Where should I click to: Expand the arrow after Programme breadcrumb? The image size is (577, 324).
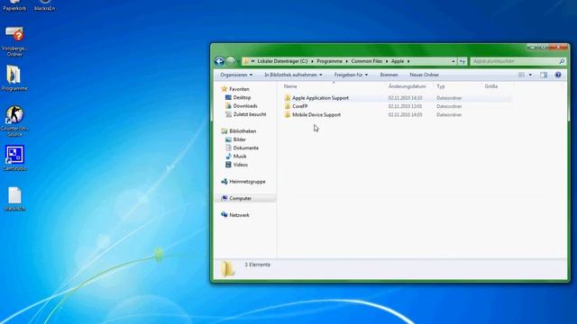[x=346, y=61]
